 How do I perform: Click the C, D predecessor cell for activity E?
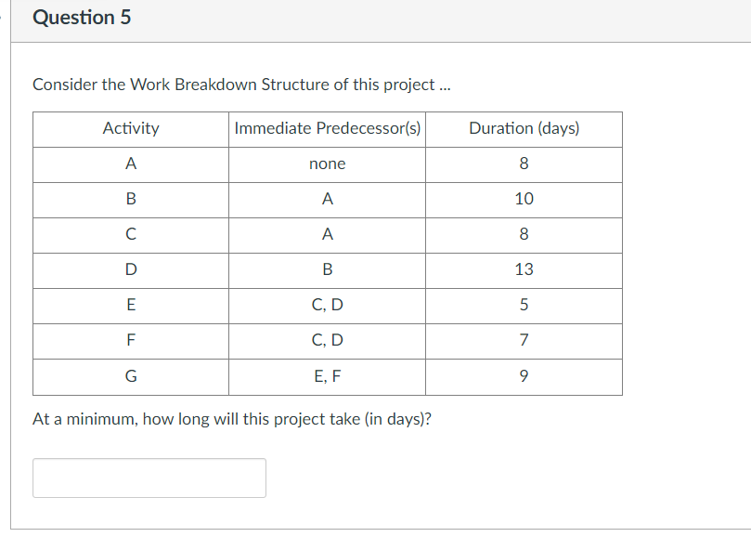coord(326,306)
